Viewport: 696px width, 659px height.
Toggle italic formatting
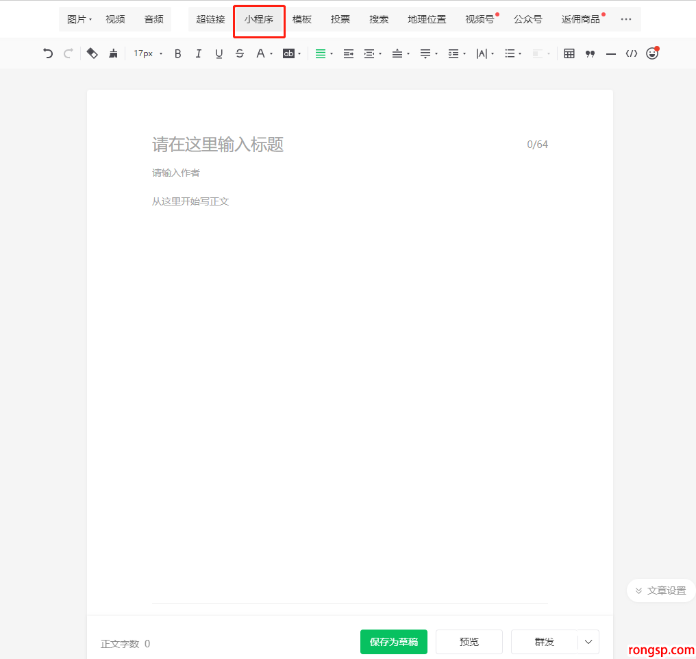[x=199, y=53]
